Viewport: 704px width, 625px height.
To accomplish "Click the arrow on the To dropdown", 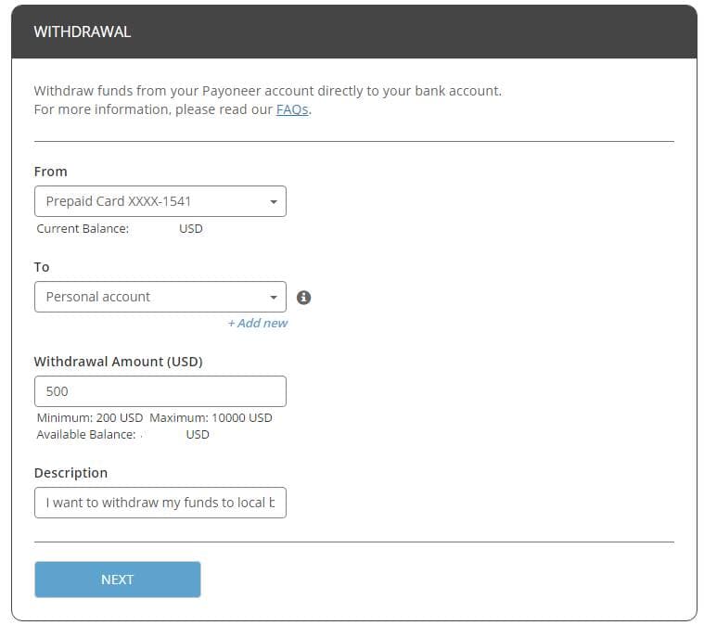I will pyautogui.click(x=274, y=298).
